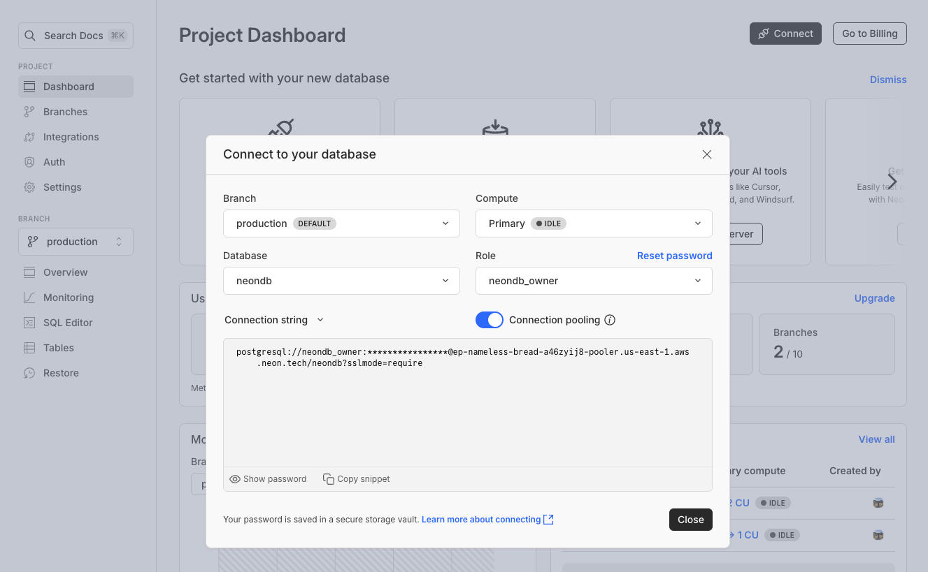
Task: Click the plug icon on Connect button
Action: click(x=764, y=34)
